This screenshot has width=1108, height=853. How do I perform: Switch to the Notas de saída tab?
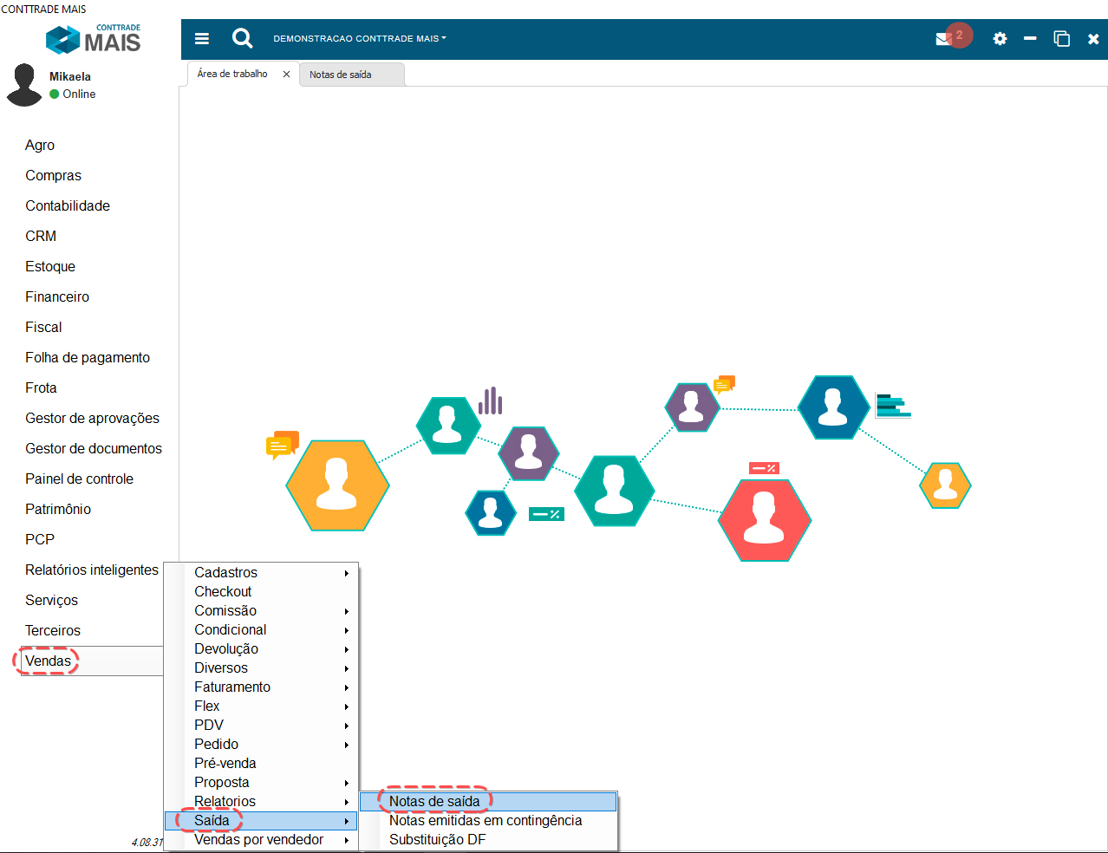click(x=341, y=75)
